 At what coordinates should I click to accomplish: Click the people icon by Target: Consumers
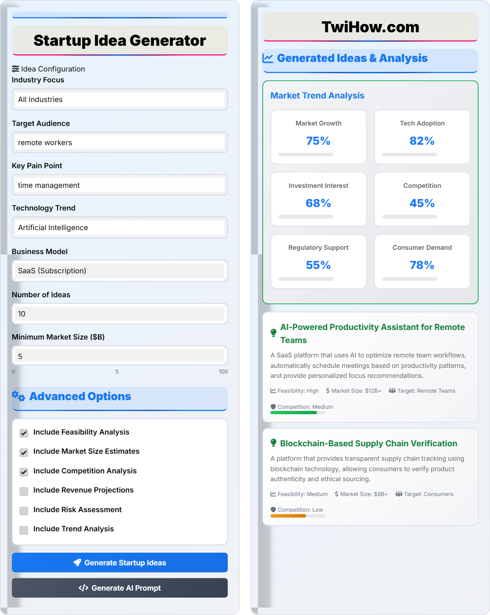(399, 494)
